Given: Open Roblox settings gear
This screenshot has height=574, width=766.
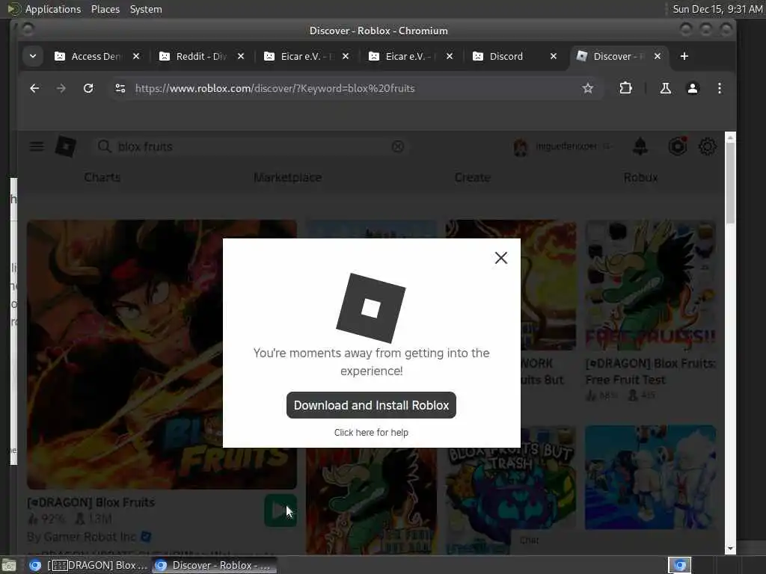Looking at the screenshot, I should pos(708,146).
